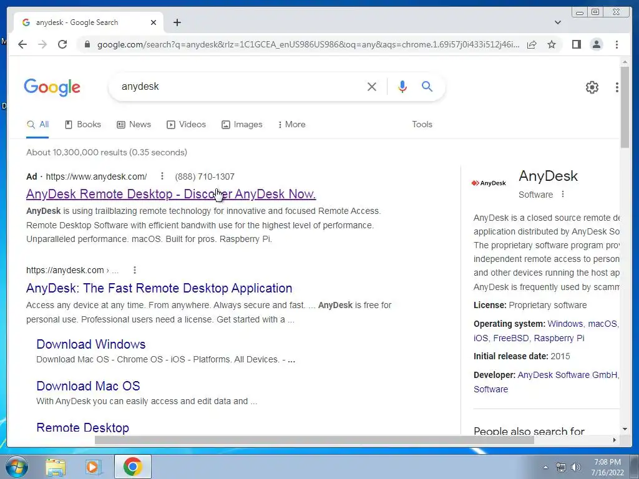The width and height of the screenshot is (639, 479).
Task: Open Google search settings gear
Action: pos(592,87)
